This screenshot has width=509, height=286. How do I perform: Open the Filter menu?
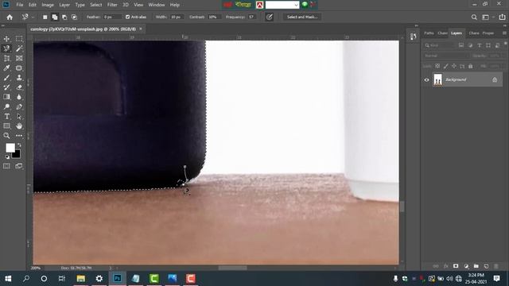(x=112, y=5)
